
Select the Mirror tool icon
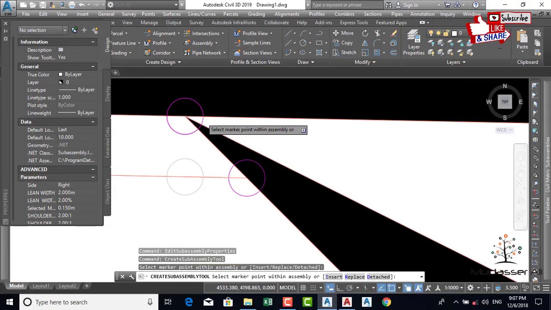click(365, 43)
